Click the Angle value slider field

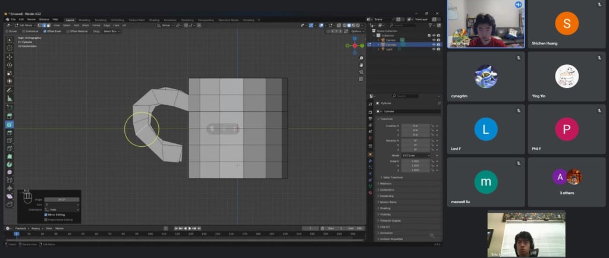click(x=62, y=199)
